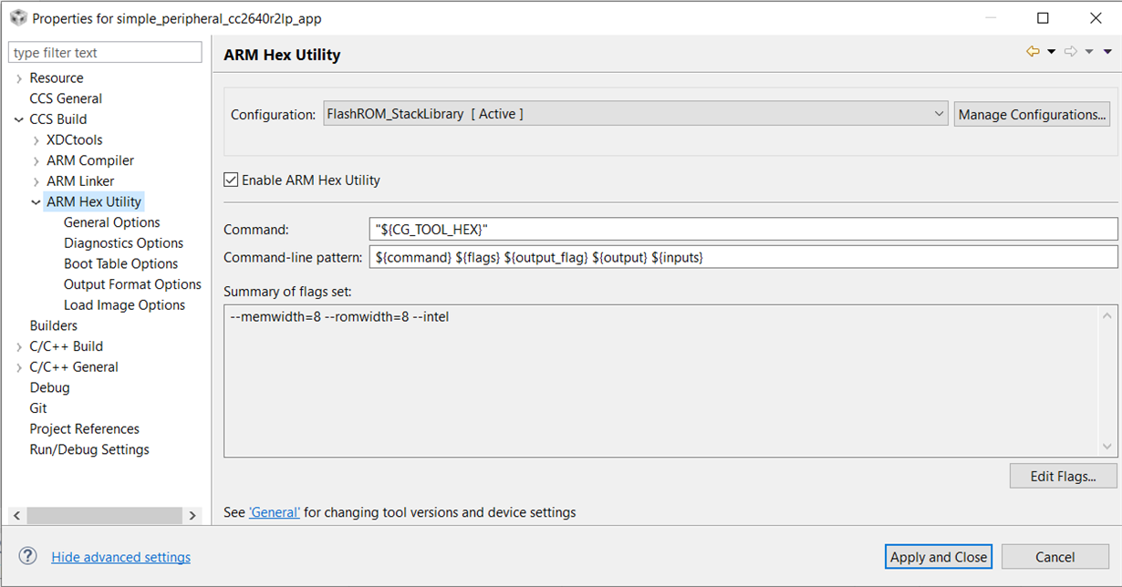Click the forward navigation arrow icon
The width and height of the screenshot is (1122, 587).
click(1071, 52)
